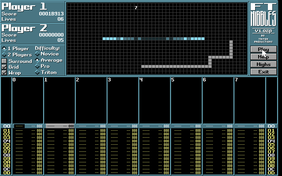Choose Average difficulty
Image resolution: width=282 pixels, height=176 pixels.
[37, 60]
